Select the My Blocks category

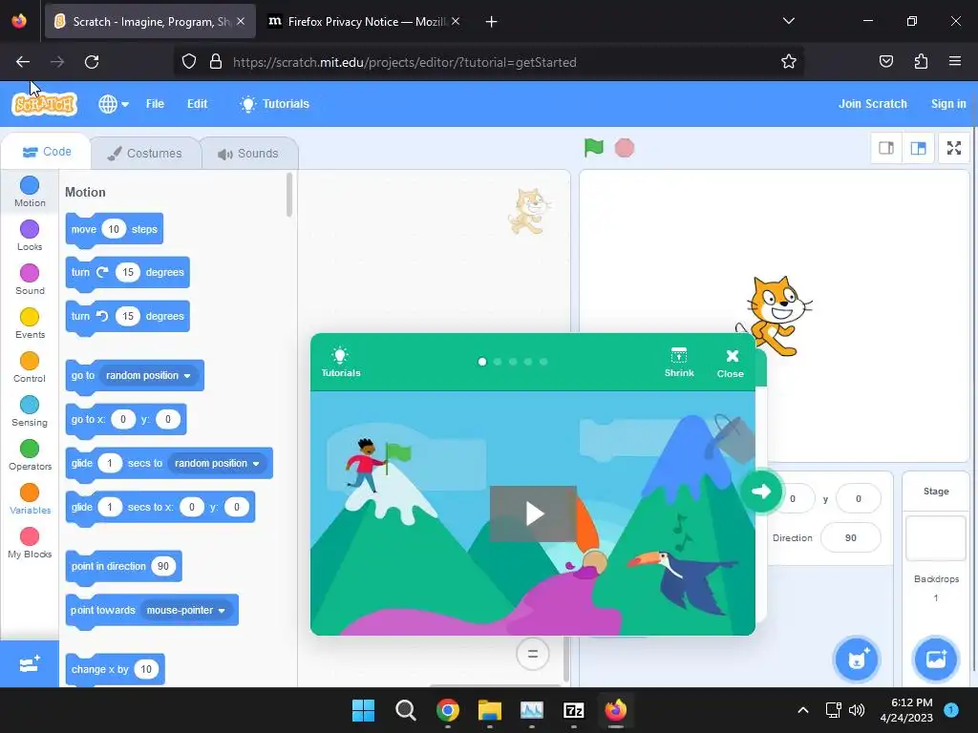pyautogui.click(x=30, y=543)
